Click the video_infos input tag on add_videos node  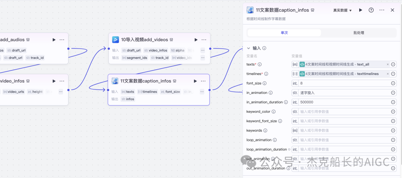pyautogui.click(x=156, y=50)
